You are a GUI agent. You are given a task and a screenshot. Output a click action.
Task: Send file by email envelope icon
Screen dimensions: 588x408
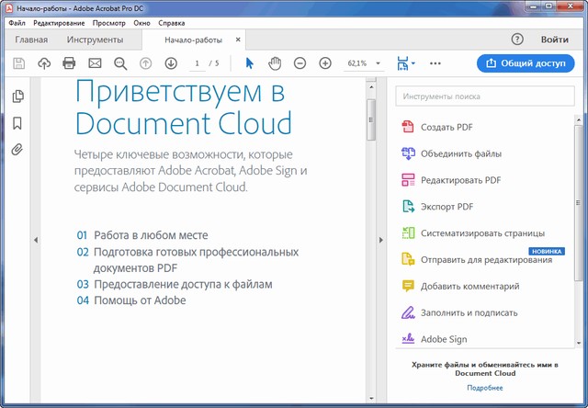95,63
